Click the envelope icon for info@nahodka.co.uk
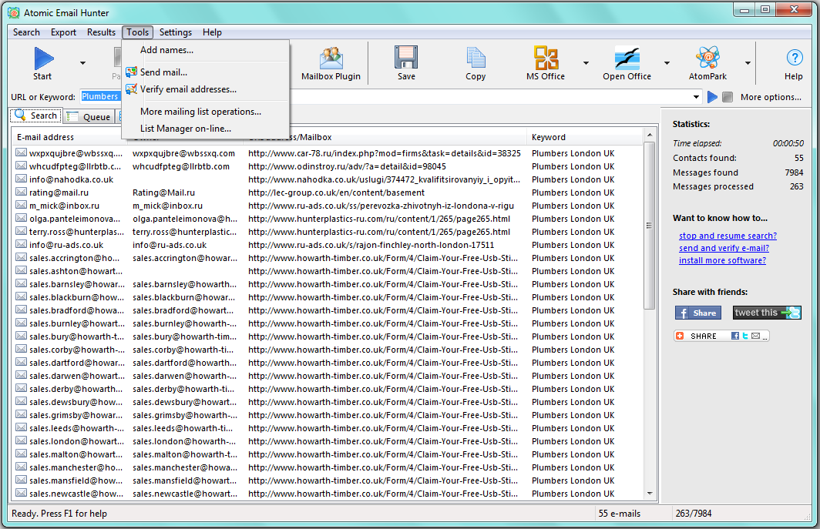Viewport: 820px width, 529px height. coord(21,179)
